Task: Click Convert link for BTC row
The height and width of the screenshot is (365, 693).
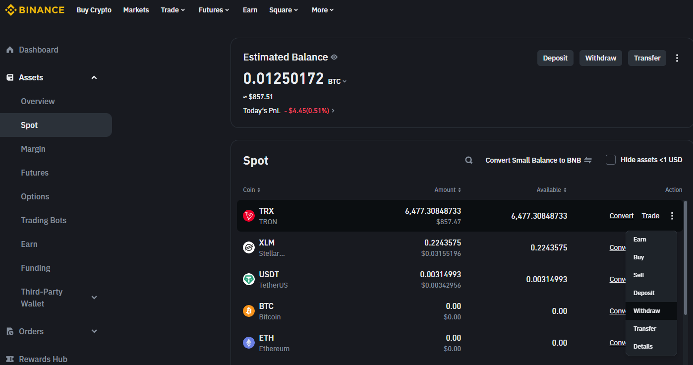Action: [618, 311]
